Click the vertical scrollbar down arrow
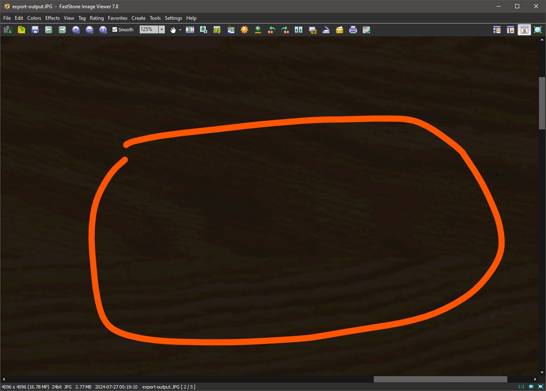The height and width of the screenshot is (391, 546). 542,372
